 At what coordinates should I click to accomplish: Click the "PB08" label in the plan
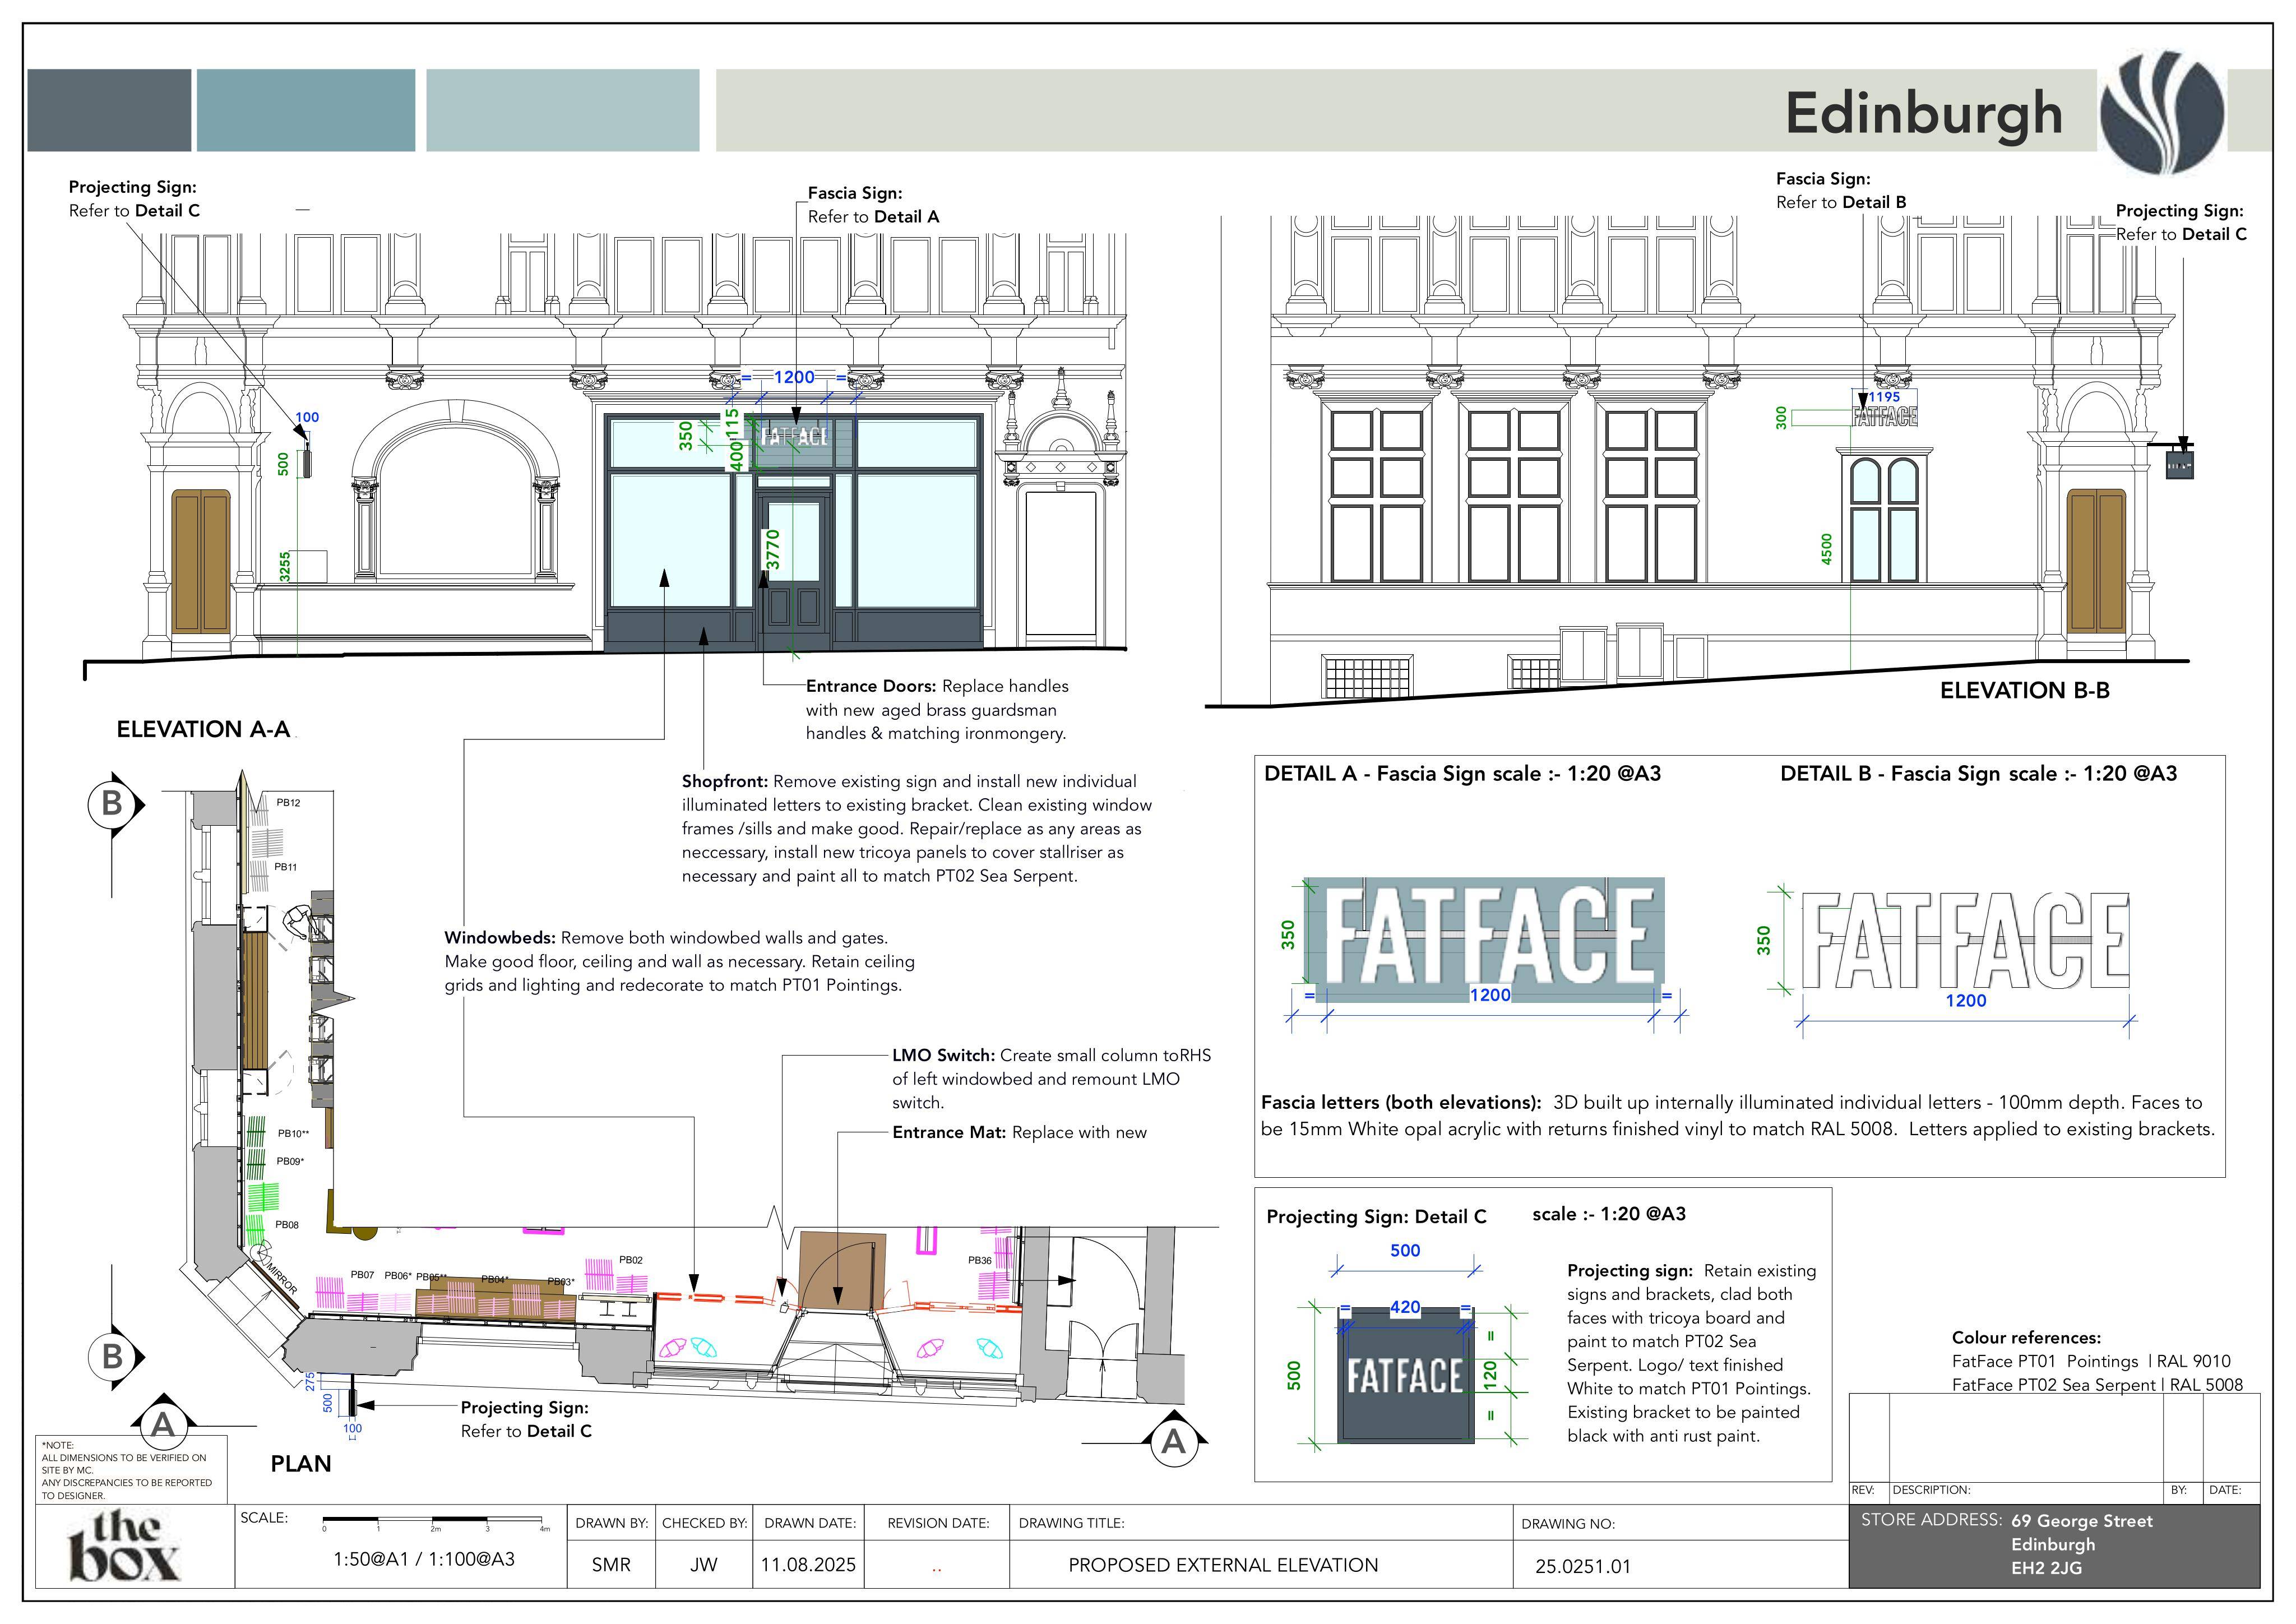[287, 1225]
